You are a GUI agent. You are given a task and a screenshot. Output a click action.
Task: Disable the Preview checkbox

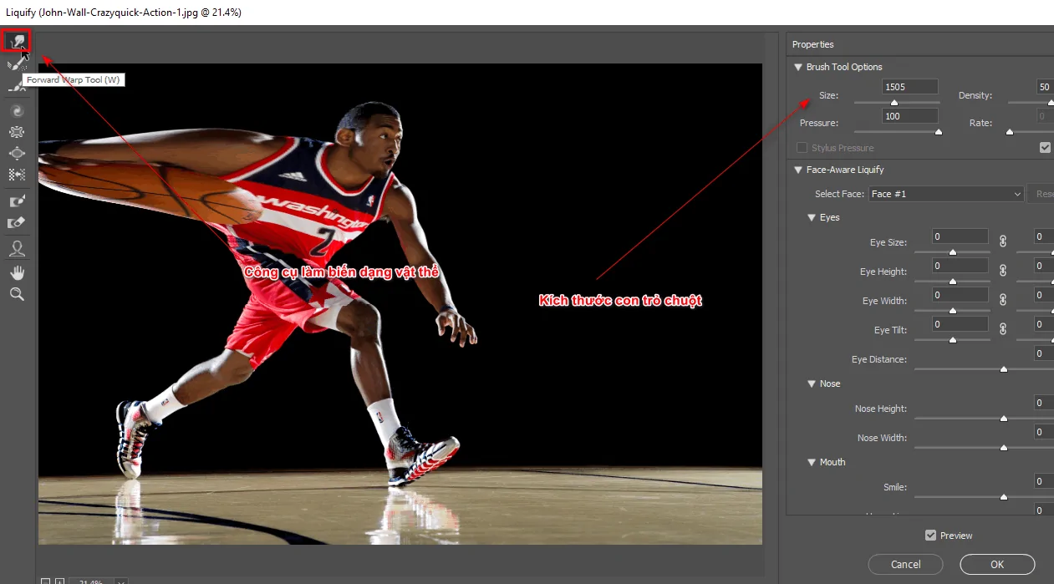pos(930,535)
